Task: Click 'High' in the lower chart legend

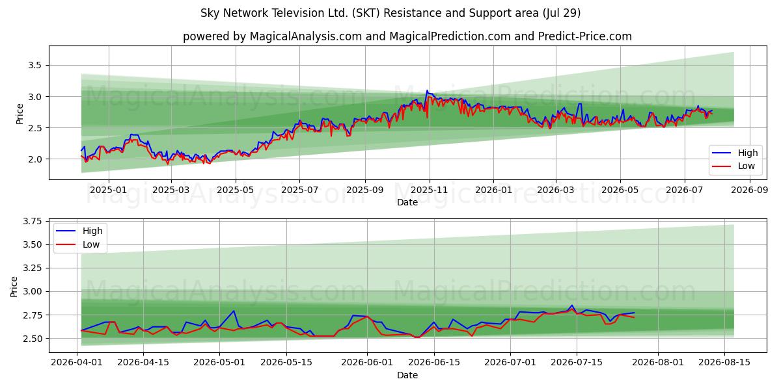Action: point(92,231)
